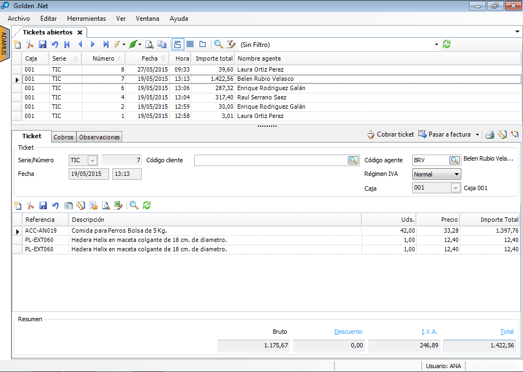Open the Herramientas menu
This screenshot has width=523, height=372.
[87, 19]
